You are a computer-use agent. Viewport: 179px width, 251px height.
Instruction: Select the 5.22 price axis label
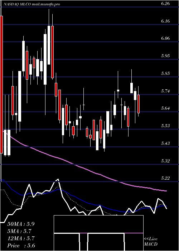click(x=165, y=178)
